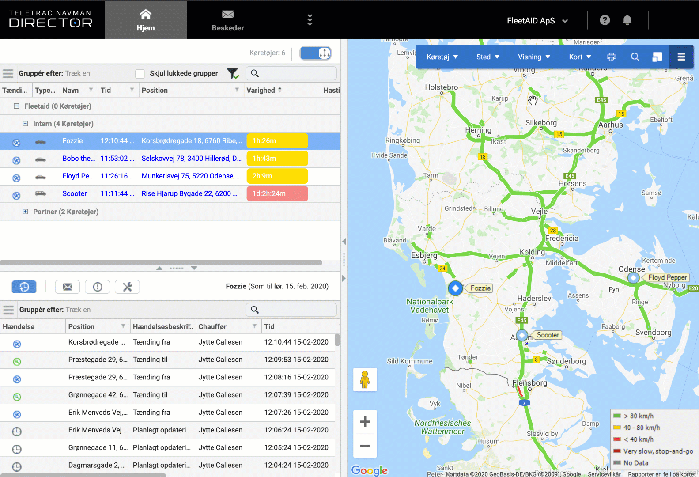Open the alerts exclamation button
Screen dimensions: 699x477
98,287
